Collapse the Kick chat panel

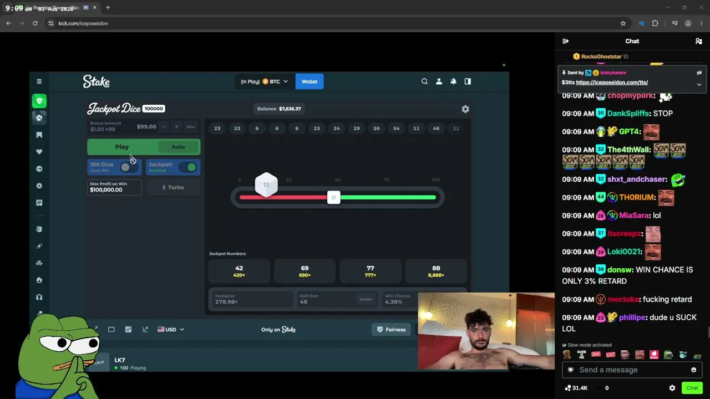565,41
